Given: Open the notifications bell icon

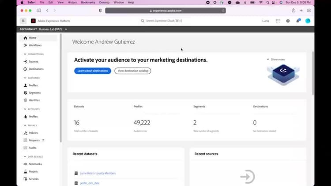Looking at the screenshot, I should pos(298,21).
